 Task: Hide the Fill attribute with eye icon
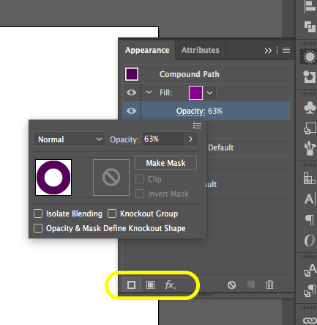tap(131, 92)
